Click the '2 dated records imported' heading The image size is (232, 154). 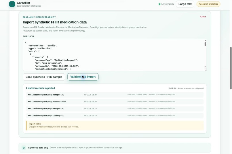click(40, 88)
